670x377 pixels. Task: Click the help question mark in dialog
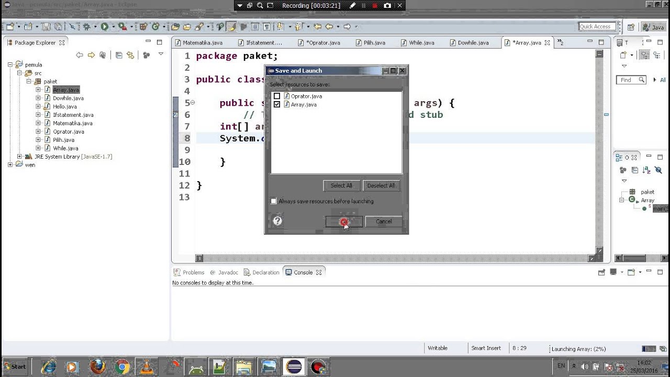277,221
